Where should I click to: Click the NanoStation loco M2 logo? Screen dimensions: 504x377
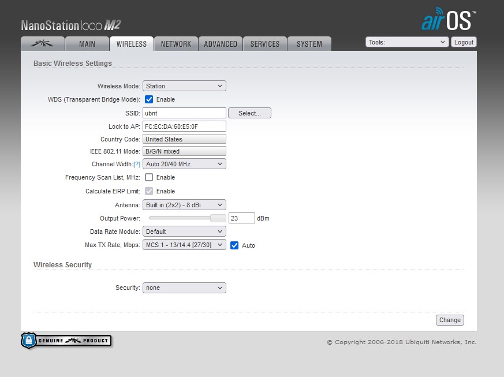[x=70, y=25]
